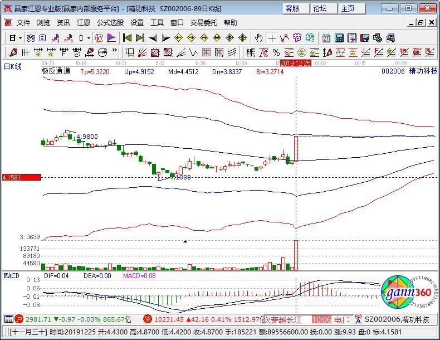This screenshot has width=440, height=340.
Task: Open the candlestick chart-type dropdown arrow
Action: tap(89, 38)
